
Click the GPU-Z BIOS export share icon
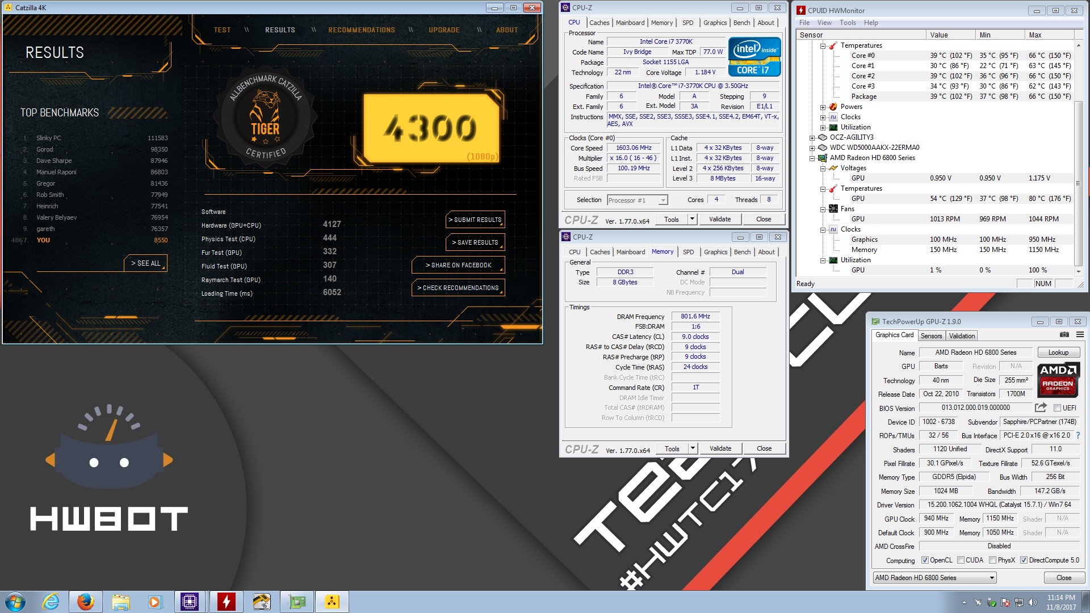1041,408
